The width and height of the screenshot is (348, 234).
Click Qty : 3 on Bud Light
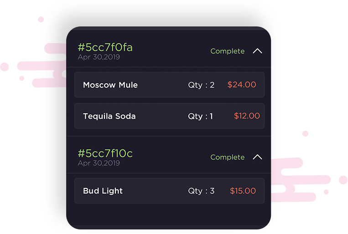coord(201,191)
